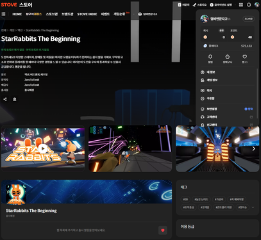Open the wishlist heart in profile panel

tap(245, 58)
